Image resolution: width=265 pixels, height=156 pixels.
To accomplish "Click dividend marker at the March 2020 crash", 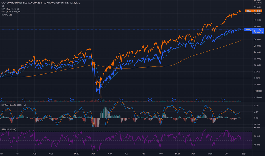I will point(100,100).
